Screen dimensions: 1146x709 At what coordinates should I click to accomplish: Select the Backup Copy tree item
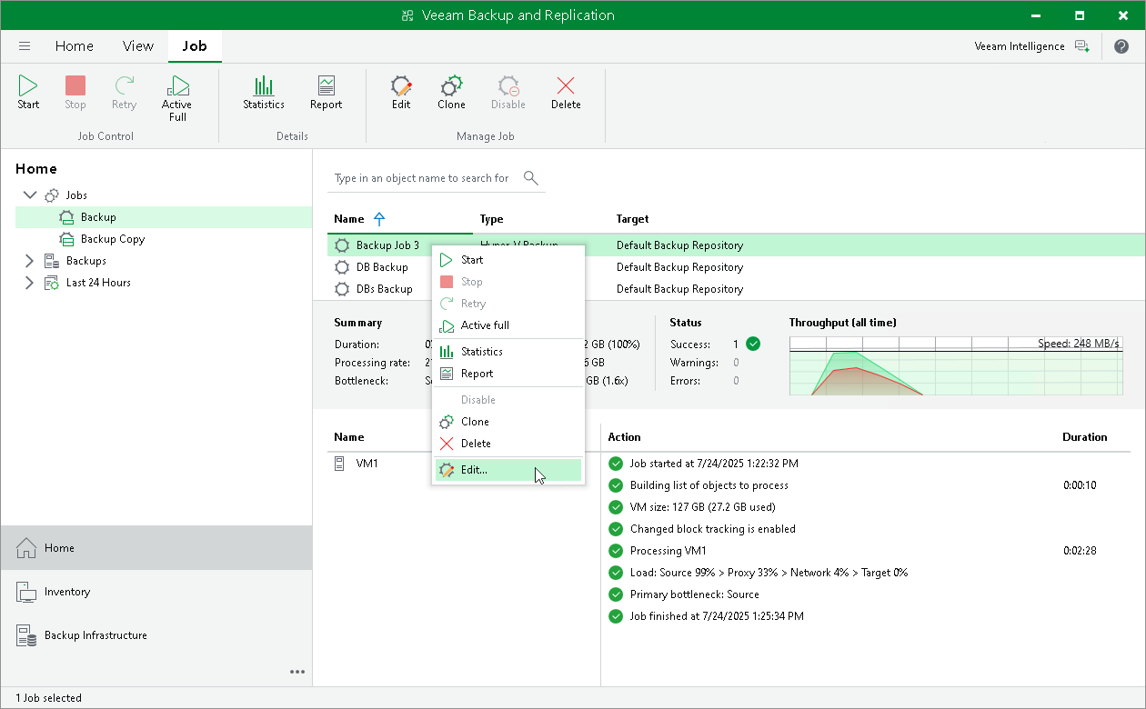(x=112, y=239)
